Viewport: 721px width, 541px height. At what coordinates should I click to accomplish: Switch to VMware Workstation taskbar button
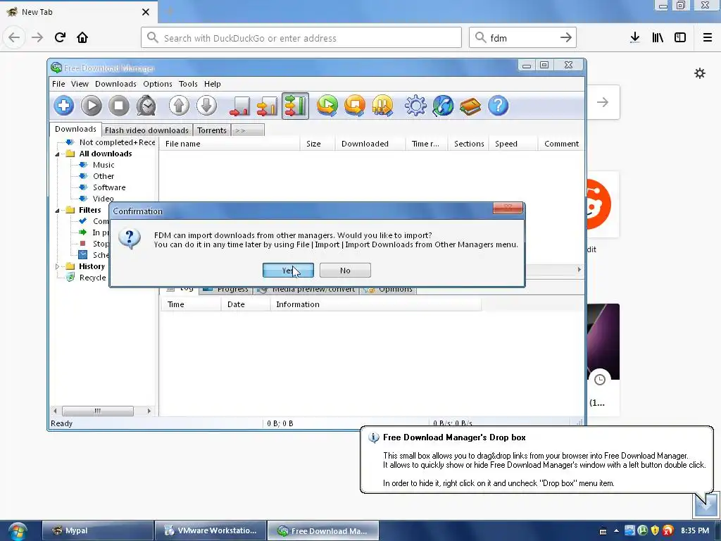click(211, 531)
